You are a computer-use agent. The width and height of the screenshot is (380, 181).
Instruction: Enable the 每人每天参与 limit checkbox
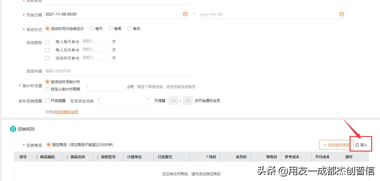[x=47, y=42]
